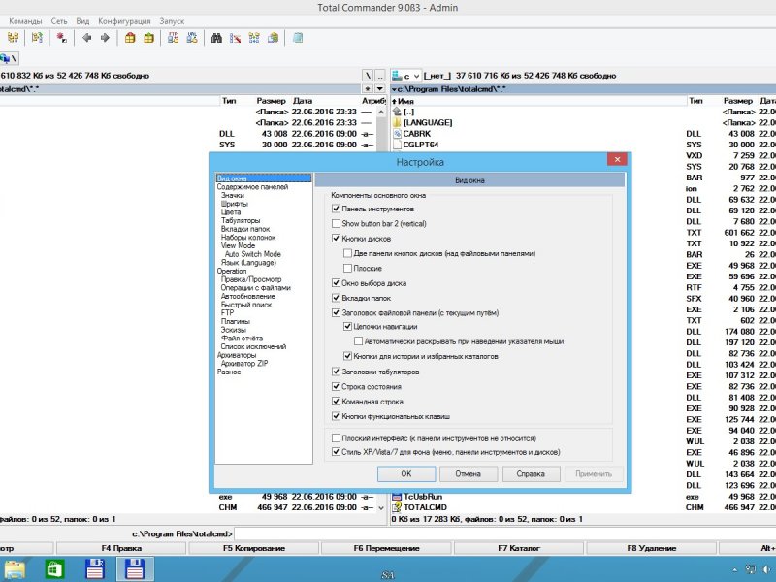This screenshot has height=582, width=776.
Task: Open left panel directory history dropdown arrow
Action: [379, 88]
